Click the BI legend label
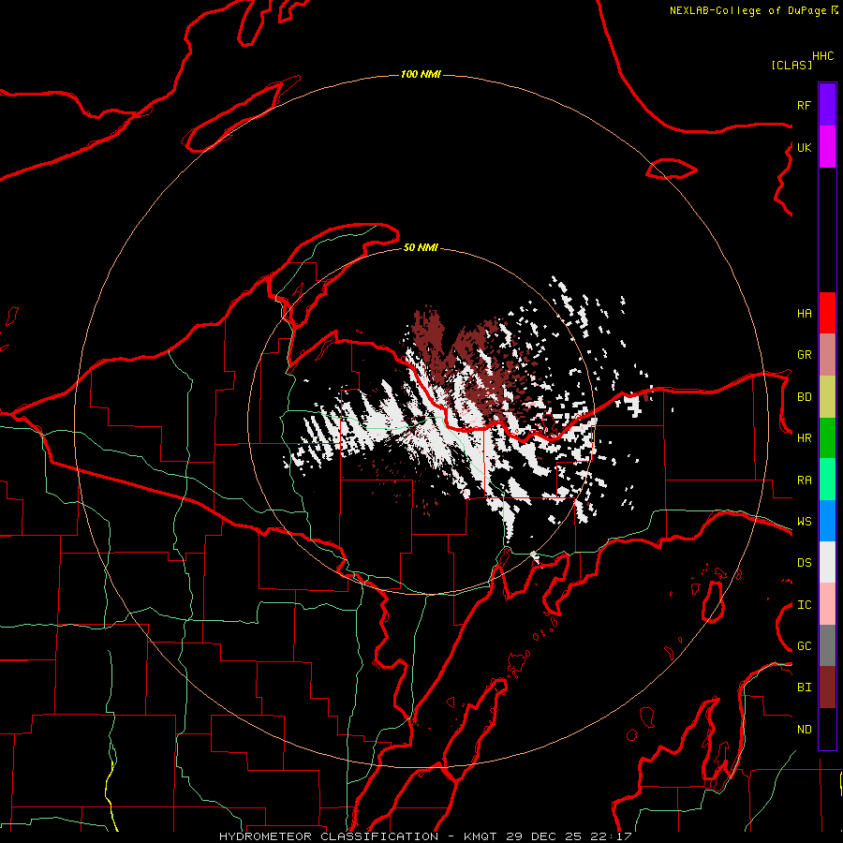This screenshot has width=843, height=843. pyautogui.click(x=804, y=688)
